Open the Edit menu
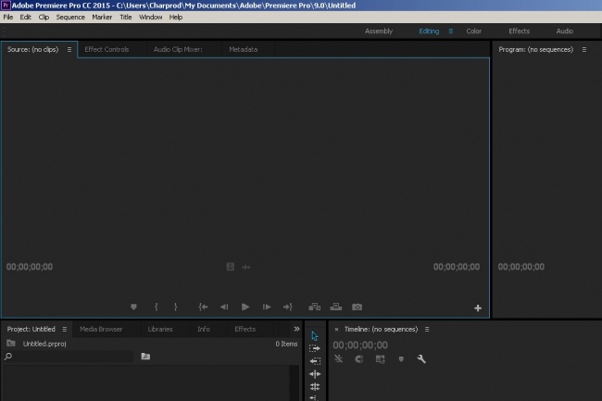This screenshot has height=401, width=602. click(25, 18)
